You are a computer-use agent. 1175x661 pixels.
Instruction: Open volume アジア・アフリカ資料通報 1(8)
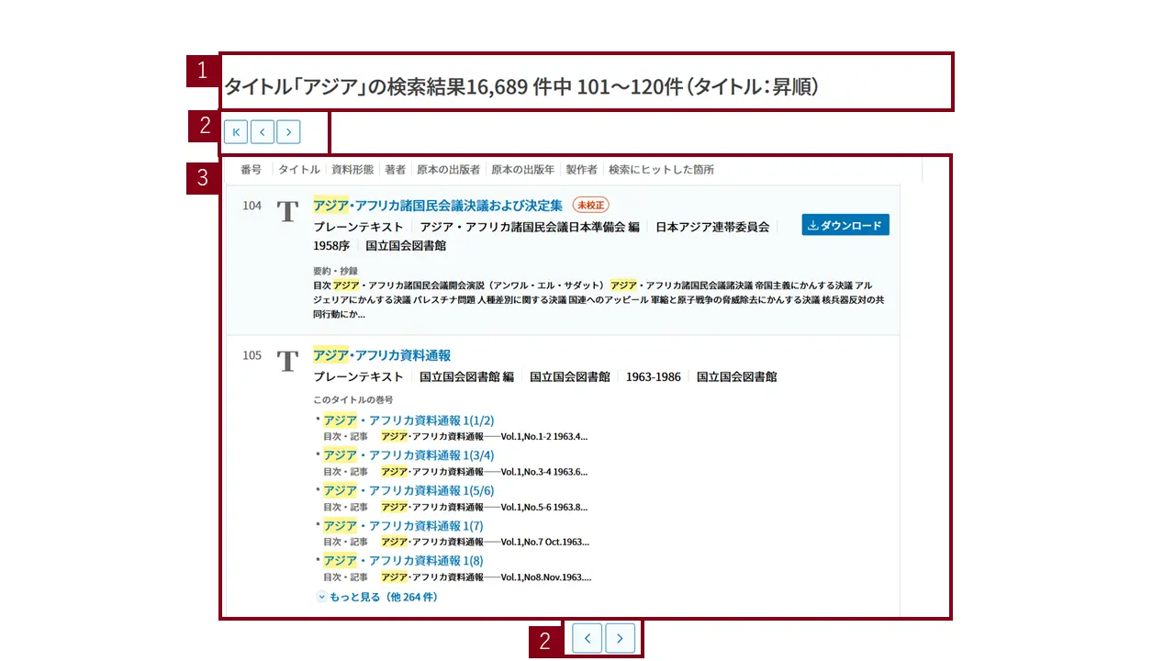point(403,561)
